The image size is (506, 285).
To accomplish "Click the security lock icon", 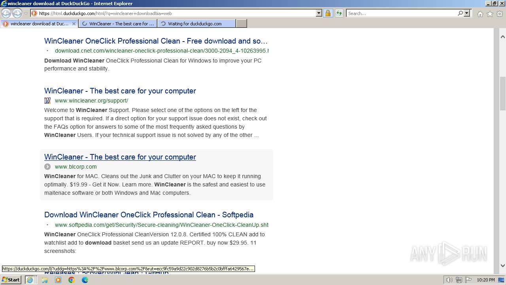I will coord(328,13).
